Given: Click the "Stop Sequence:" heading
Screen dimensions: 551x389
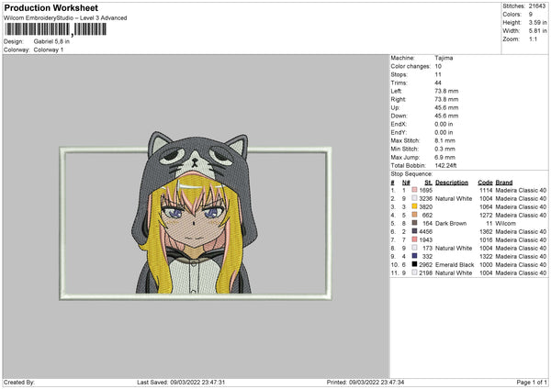Looking at the screenshot, I should tap(411, 174).
